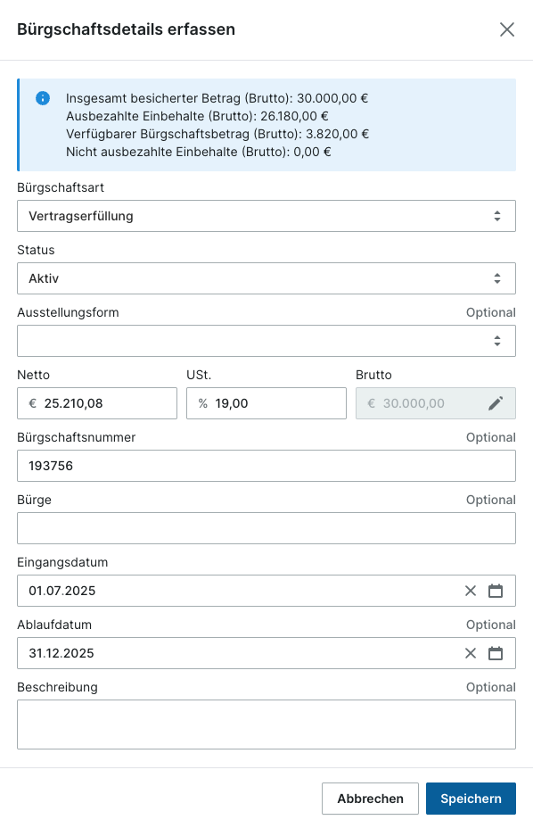Open the Bürgschaftsart dropdown
The height and width of the screenshot is (828, 533).
coord(266,216)
